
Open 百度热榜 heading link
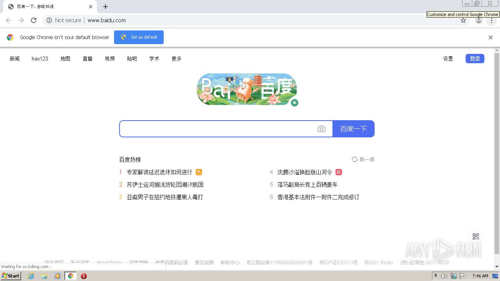(x=130, y=160)
